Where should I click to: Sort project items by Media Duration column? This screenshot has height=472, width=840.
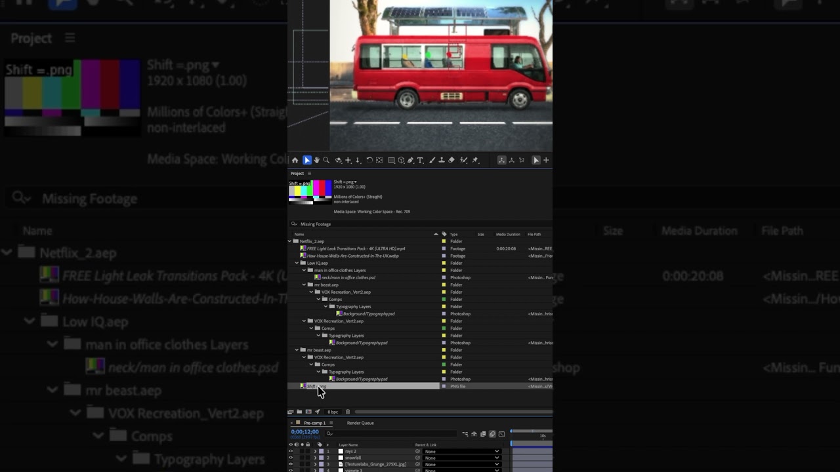point(508,234)
